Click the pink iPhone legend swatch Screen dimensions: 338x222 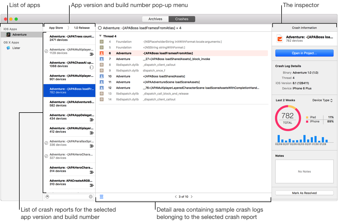pos(307,122)
